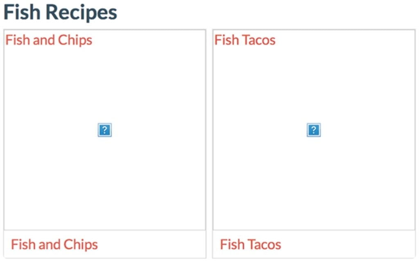The width and height of the screenshot is (419, 261).
Task: Click the missing image symbol for Fish Tacos
Action: coord(313,130)
